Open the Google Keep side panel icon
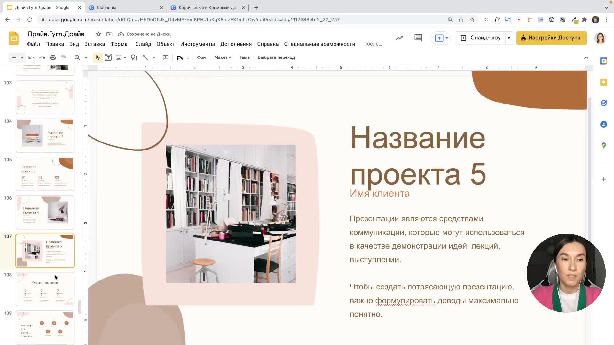Image resolution: width=614 pixels, height=345 pixels. (603, 82)
